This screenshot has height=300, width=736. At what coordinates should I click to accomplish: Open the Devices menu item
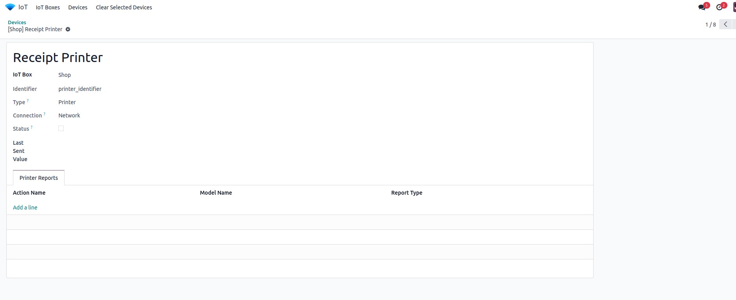point(78,7)
